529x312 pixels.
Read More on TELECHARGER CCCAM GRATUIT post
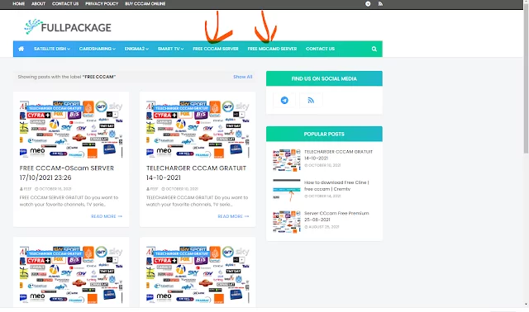233,216
